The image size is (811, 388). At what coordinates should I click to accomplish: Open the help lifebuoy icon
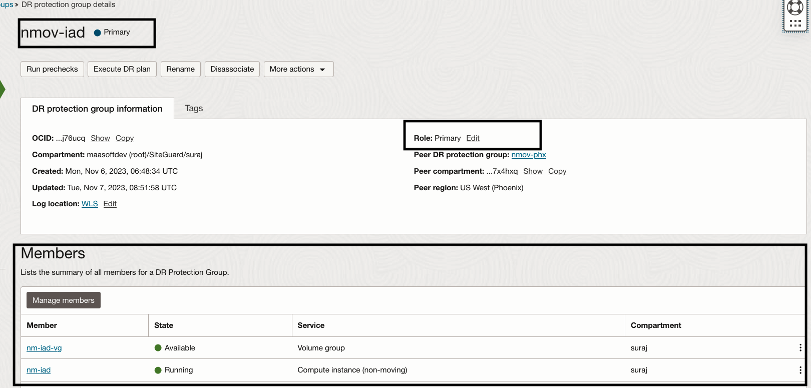(x=795, y=8)
